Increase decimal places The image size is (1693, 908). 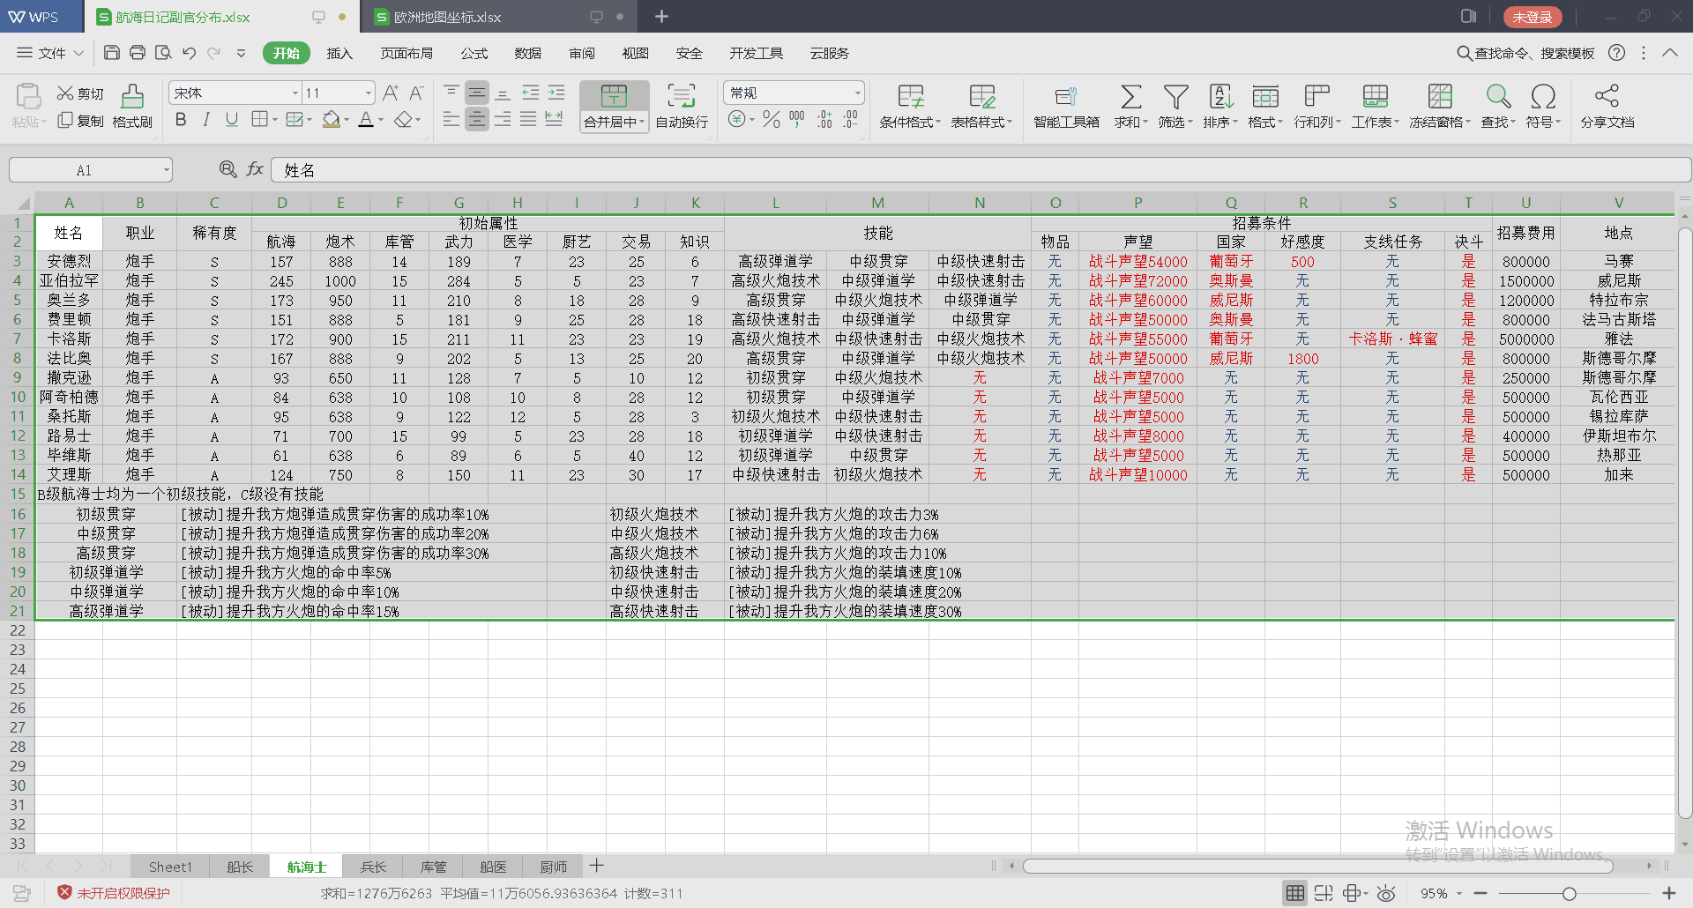click(824, 119)
